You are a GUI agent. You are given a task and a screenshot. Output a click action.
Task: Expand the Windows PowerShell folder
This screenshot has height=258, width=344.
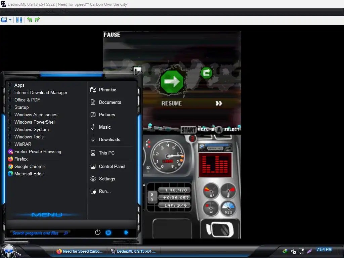point(35,122)
